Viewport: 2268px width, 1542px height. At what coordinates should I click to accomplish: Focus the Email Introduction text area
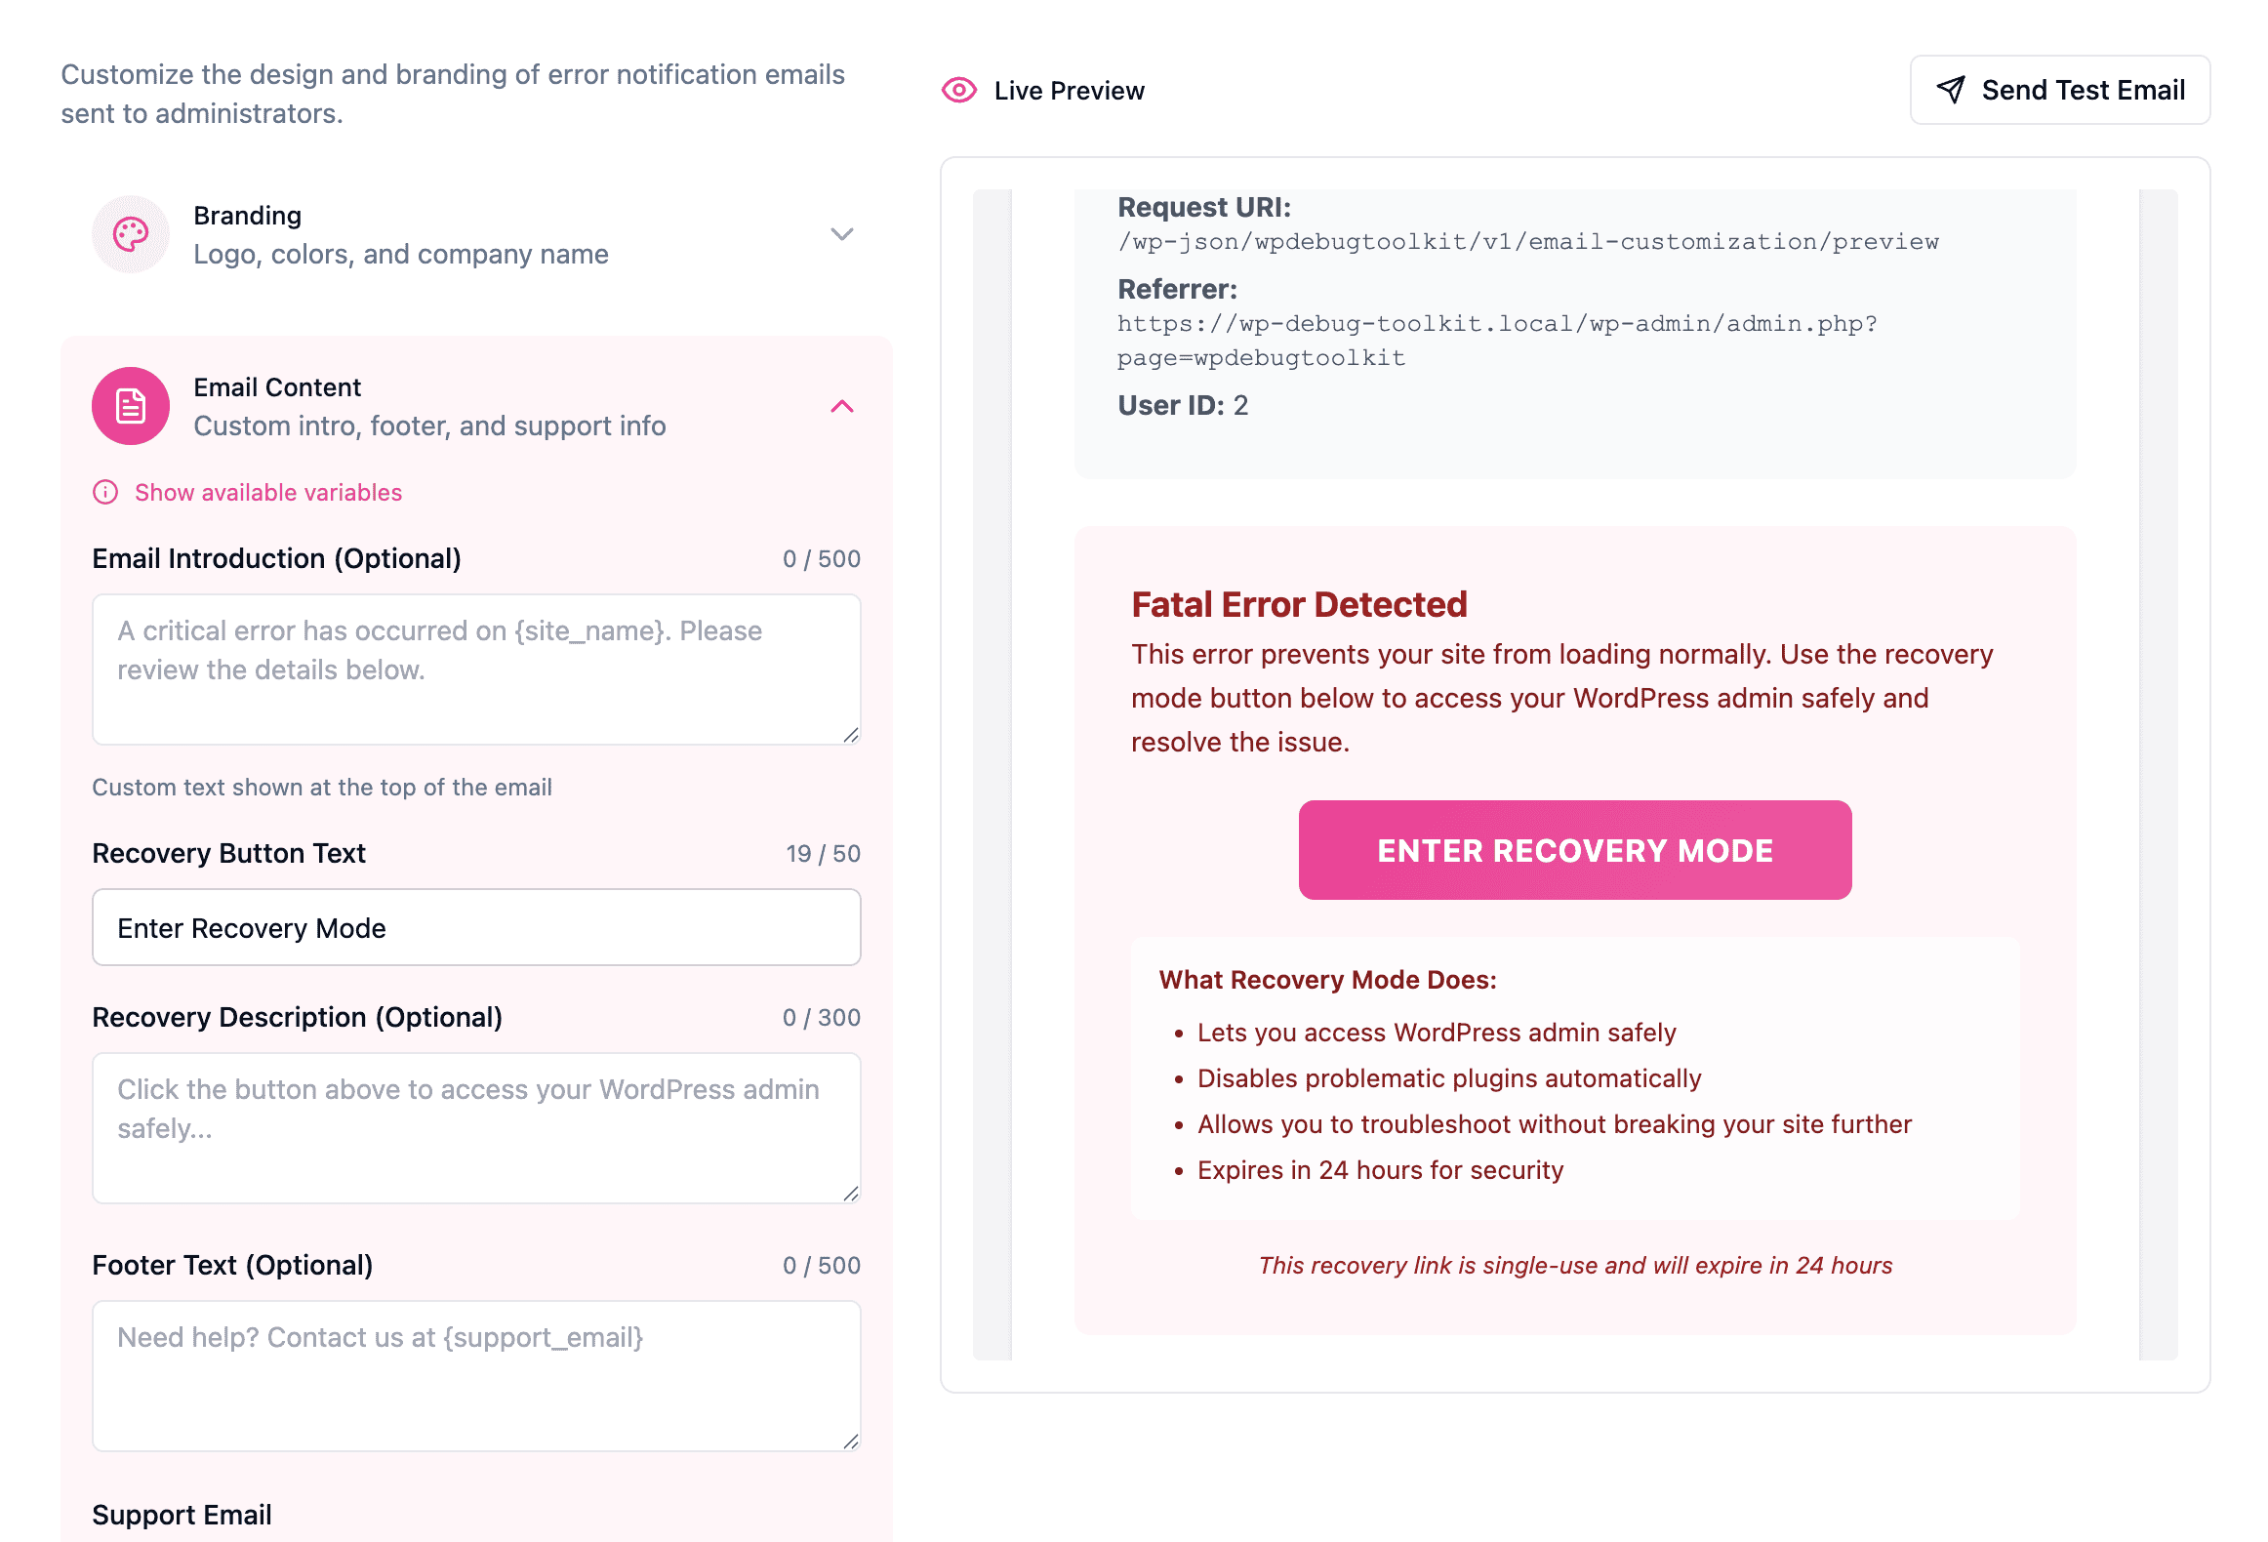(x=476, y=670)
